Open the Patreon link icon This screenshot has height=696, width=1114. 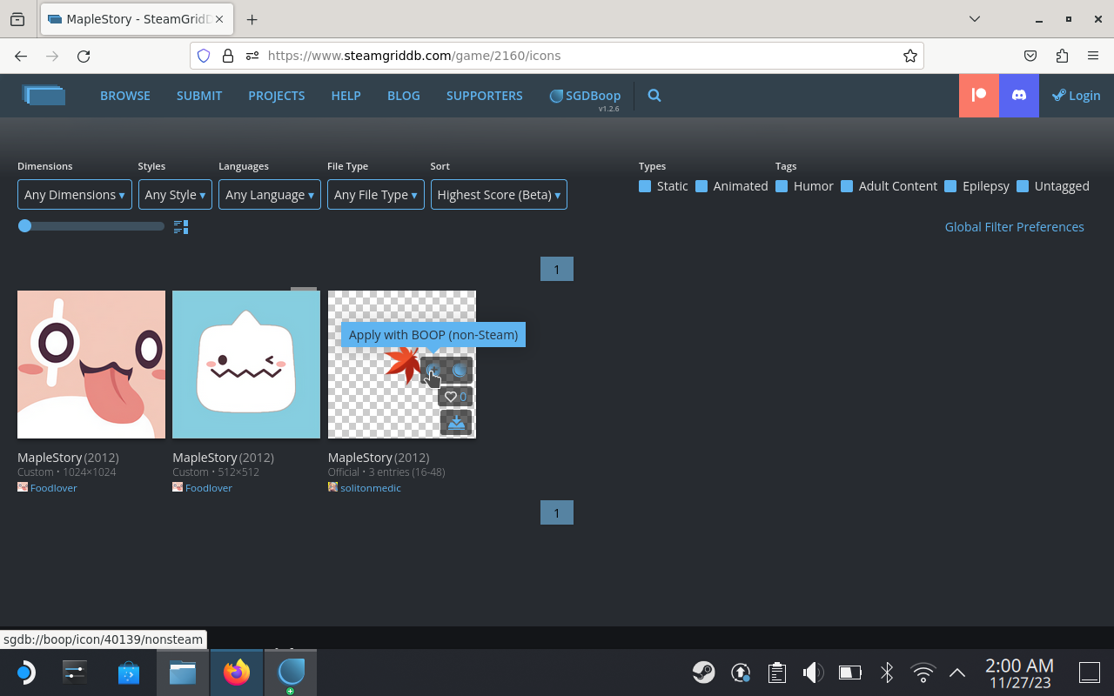[x=979, y=96]
